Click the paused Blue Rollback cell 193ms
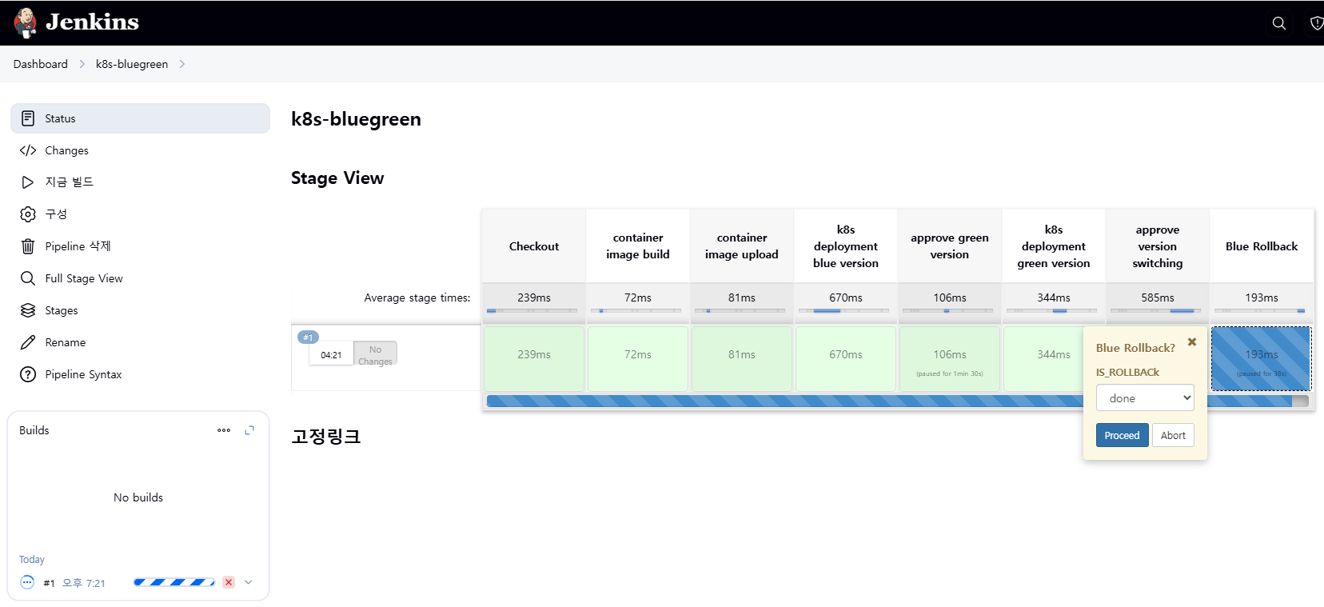The height and width of the screenshot is (607, 1324). coord(1262,358)
